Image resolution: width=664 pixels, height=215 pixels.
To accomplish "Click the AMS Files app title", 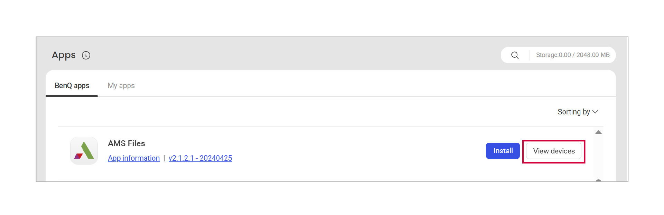I will pos(127,143).
